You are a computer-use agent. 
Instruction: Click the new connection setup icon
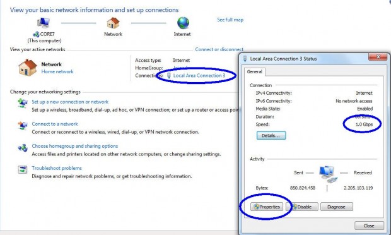point(23,103)
